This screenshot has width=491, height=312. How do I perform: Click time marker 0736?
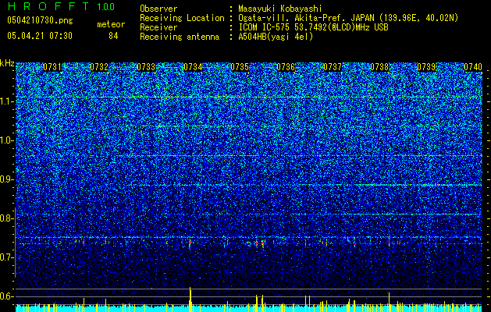[286, 67]
